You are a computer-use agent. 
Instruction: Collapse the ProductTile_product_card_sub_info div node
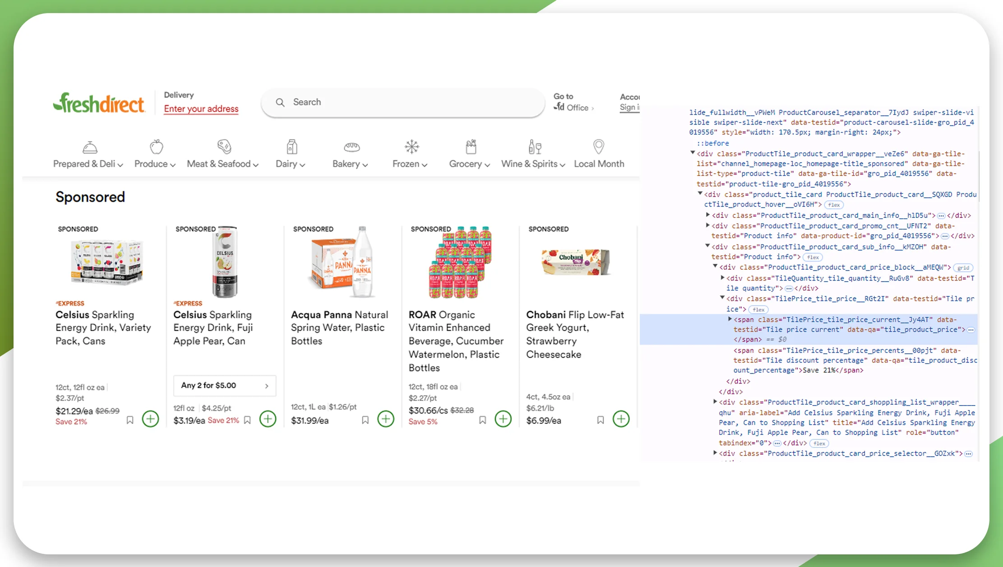[x=708, y=246]
